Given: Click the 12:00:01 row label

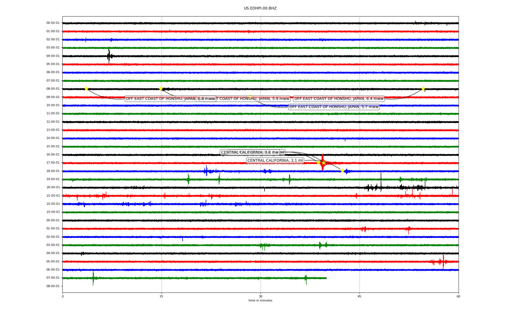Looking at the screenshot, I should tap(53, 122).
